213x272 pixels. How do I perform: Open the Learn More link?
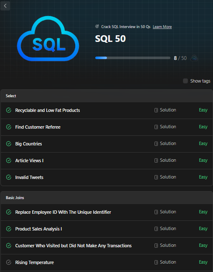(x=162, y=27)
